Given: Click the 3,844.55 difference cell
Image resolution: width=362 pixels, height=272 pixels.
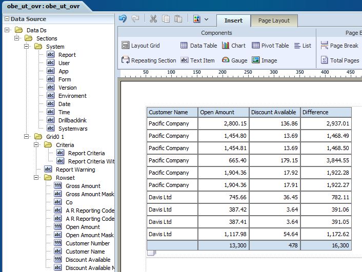Looking at the screenshot, I should tap(326, 160).
